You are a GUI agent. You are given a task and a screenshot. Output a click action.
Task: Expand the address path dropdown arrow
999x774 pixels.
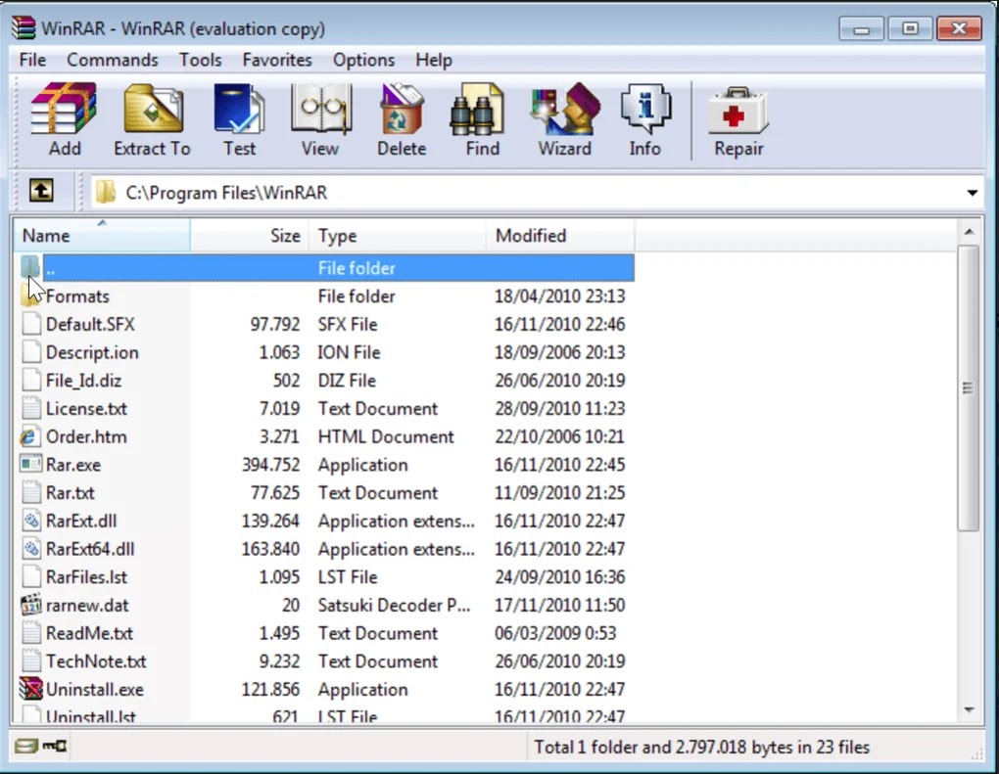pyautogui.click(x=972, y=192)
